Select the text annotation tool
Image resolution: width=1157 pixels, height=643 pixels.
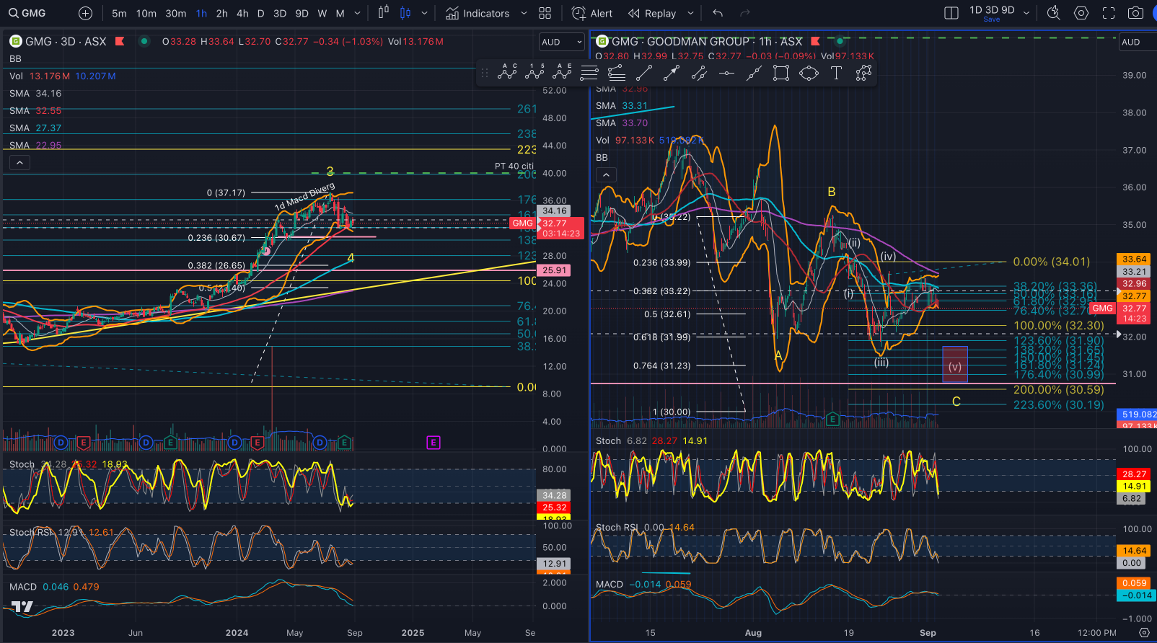[x=836, y=72]
